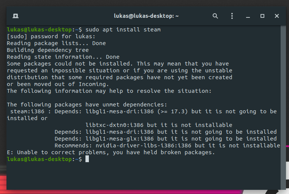Screen dimensions: 289x194
Task: Click the 'installed or' line
Action: coord(27,118)
